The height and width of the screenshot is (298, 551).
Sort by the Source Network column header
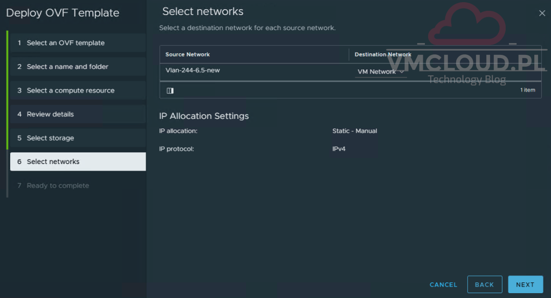click(188, 54)
